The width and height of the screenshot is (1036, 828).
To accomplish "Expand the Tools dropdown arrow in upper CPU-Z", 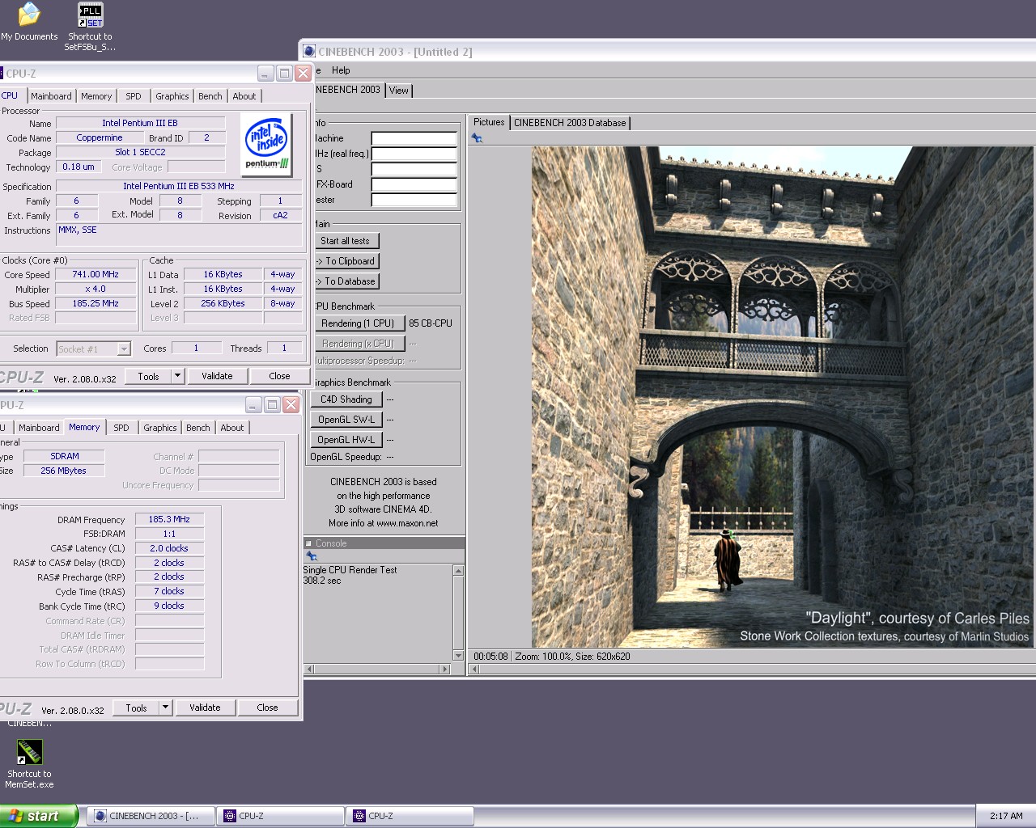I will click(x=178, y=376).
